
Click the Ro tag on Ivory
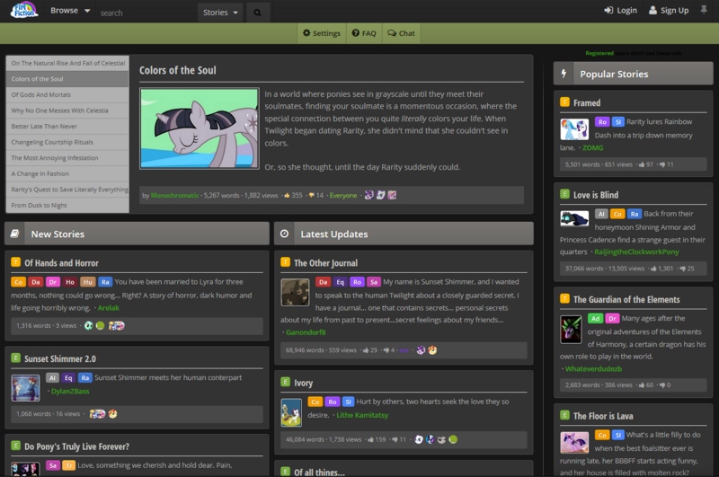(332, 402)
